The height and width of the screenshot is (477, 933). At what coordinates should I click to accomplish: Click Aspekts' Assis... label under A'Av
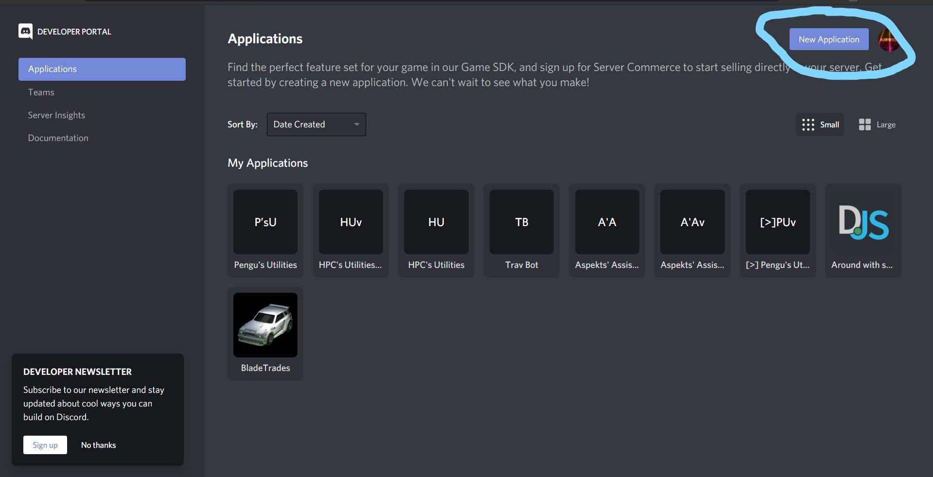[692, 265]
